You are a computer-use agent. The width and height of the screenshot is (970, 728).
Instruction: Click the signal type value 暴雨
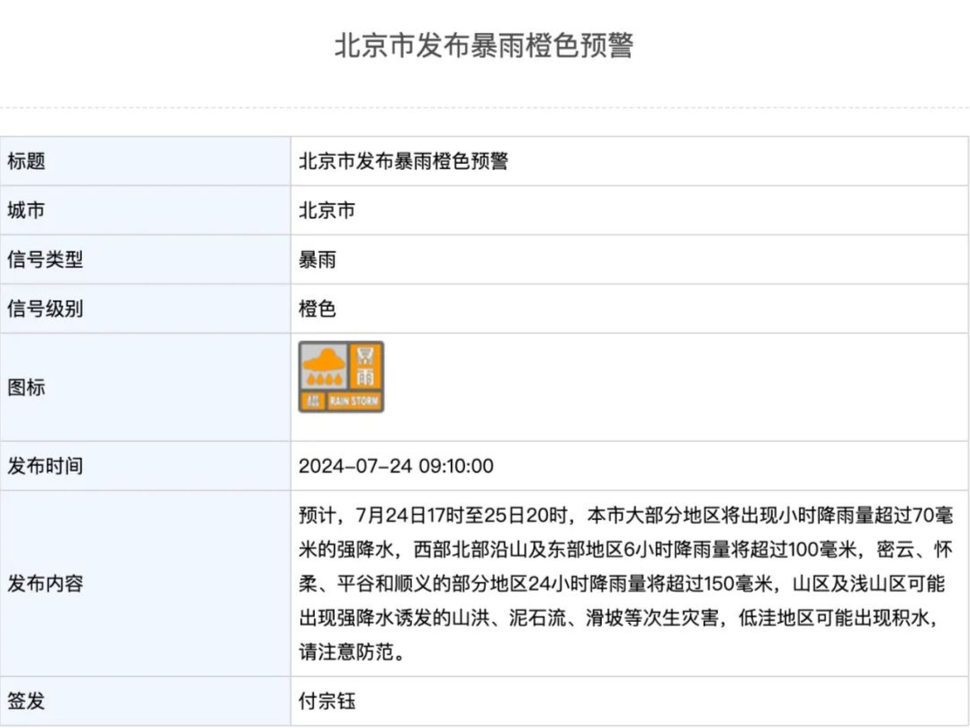(318, 260)
